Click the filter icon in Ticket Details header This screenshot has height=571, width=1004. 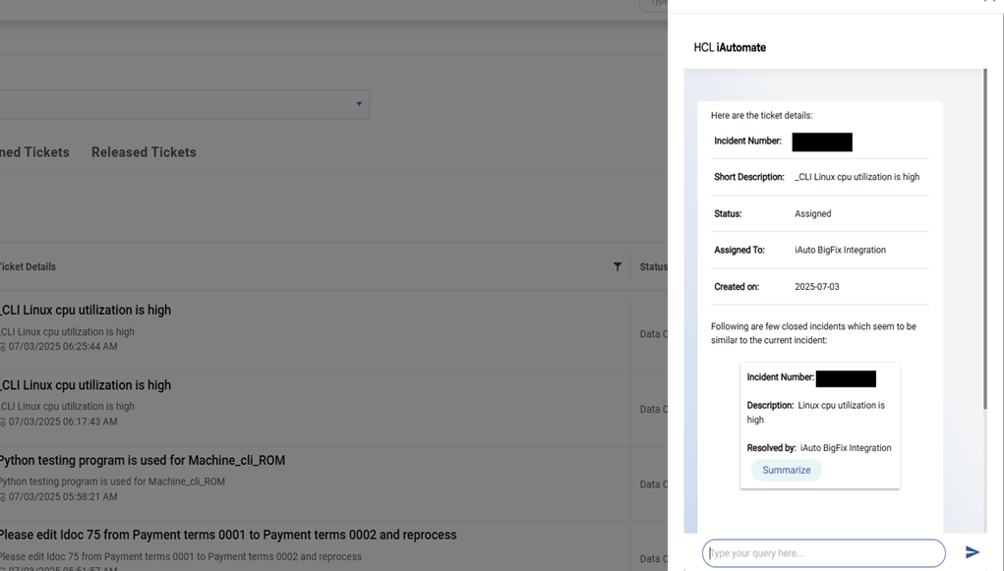[618, 266]
